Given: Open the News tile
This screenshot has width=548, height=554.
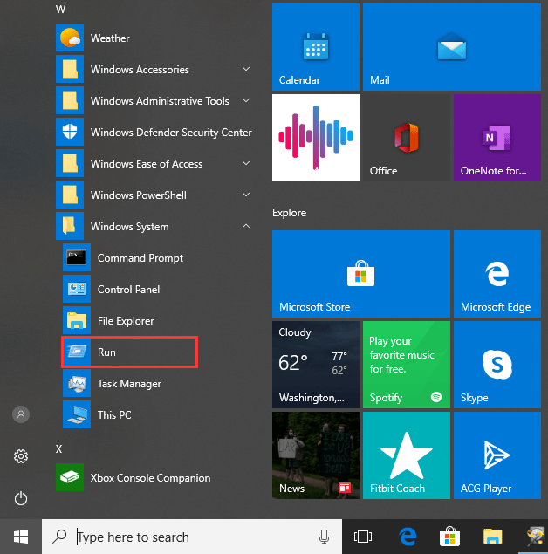Looking at the screenshot, I should tap(316, 455).
